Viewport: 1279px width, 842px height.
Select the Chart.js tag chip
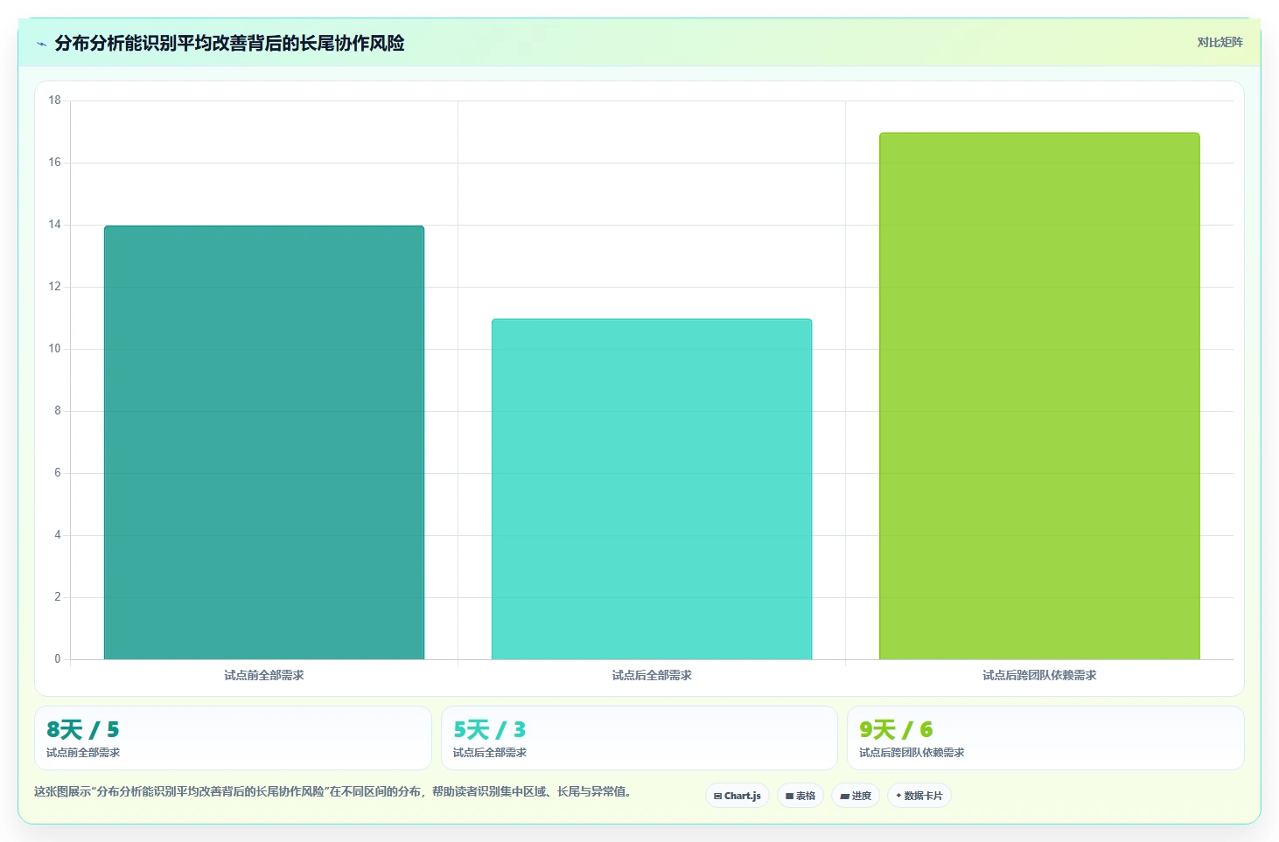tap(737, 796)
